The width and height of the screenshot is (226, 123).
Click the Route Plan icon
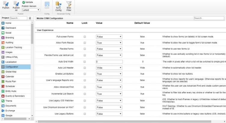(3, 81)
